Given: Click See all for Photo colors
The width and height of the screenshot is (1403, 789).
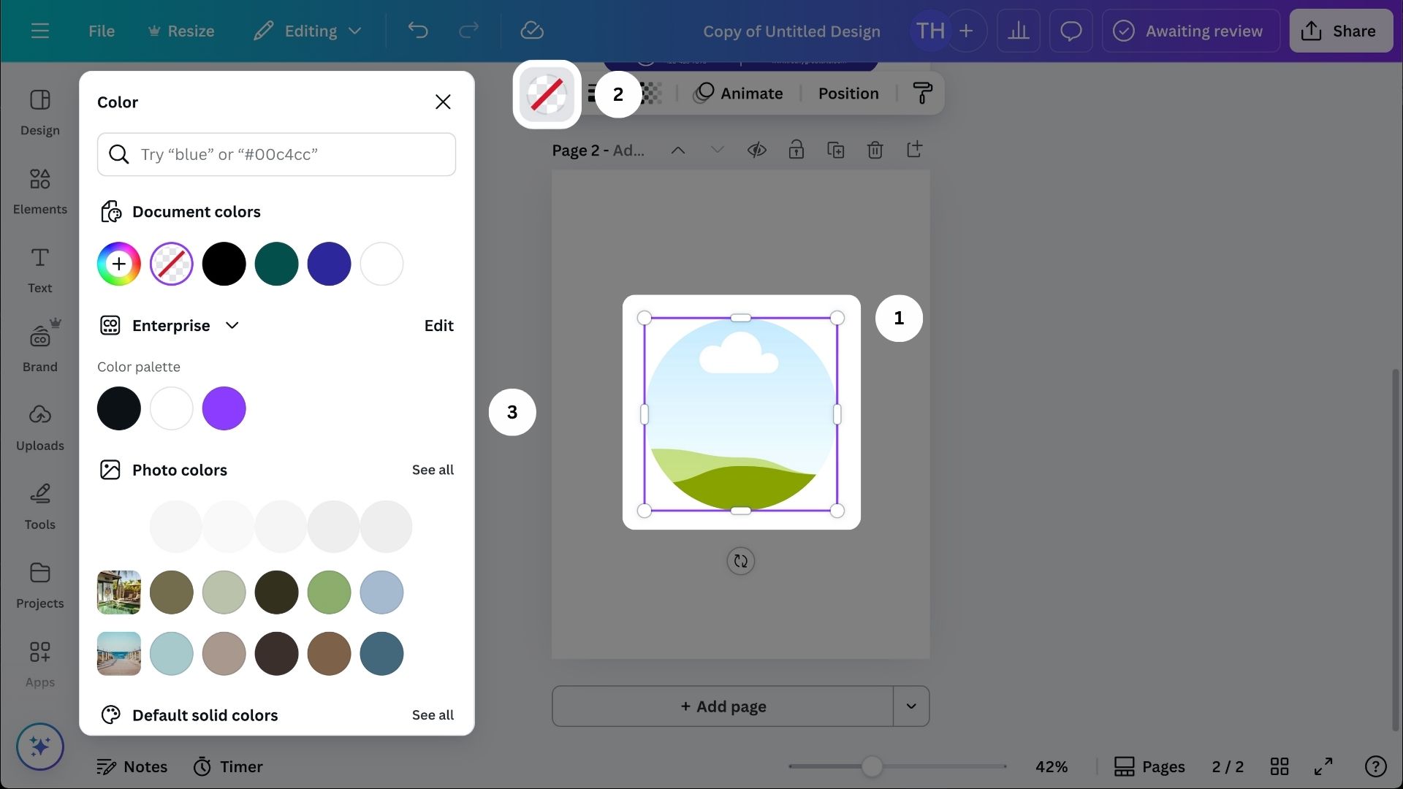Looking at the screenshot, I should click(433, 470).
